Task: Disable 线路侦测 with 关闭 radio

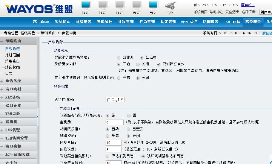Action: (x=129, y=136)
